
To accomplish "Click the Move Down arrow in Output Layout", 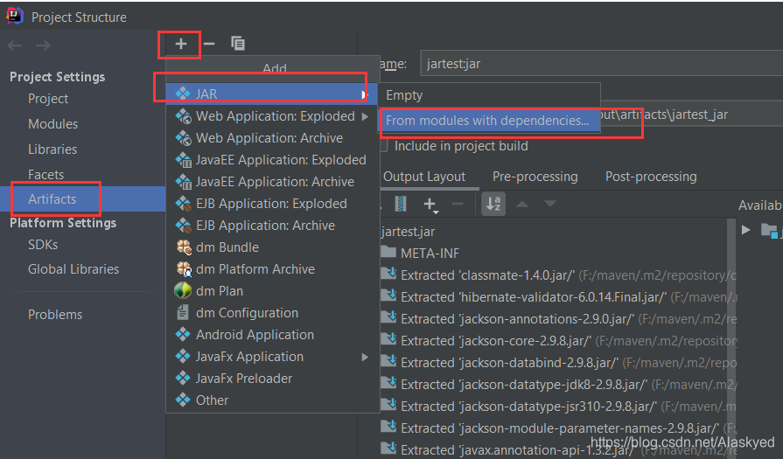I will point(549,204).
